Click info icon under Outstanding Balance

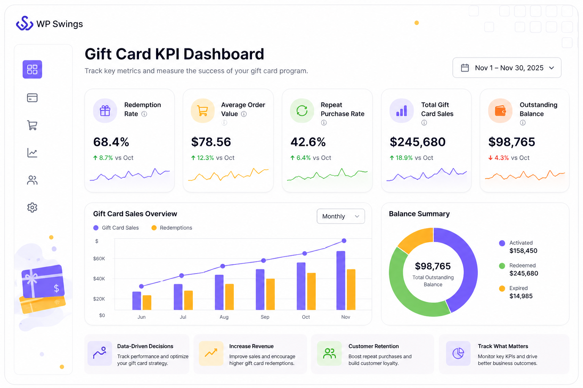click(523, 123)
